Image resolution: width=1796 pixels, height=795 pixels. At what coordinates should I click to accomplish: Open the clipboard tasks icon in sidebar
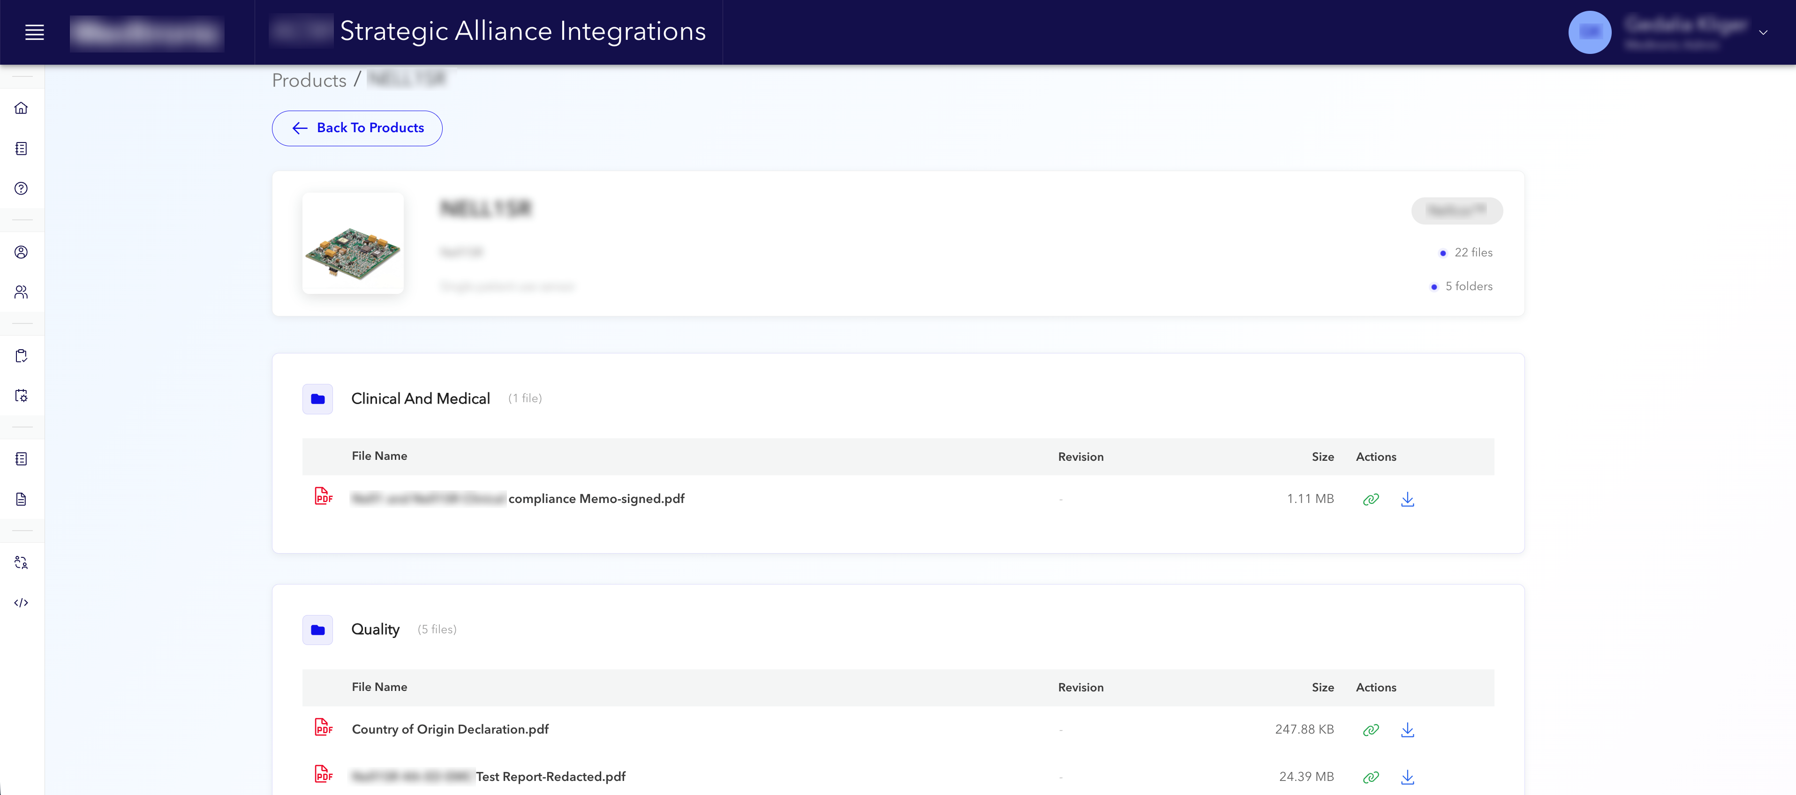point(22,355)
